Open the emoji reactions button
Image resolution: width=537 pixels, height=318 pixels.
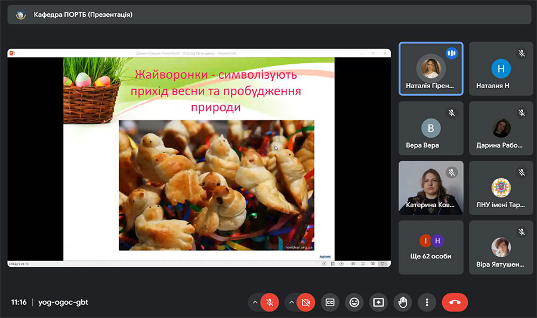click(x=354, y=303)
